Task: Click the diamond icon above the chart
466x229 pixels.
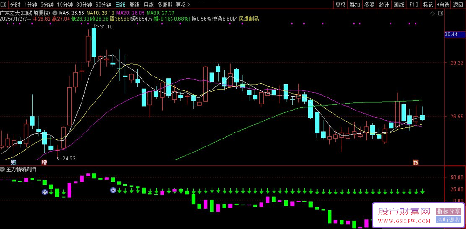Action: pos(432,14)
